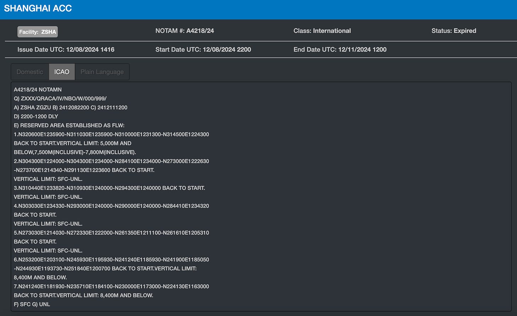The height and width of the screenshot is (316, 517).
Task: Switch to the Domestic tab
Action: tap(30, 72)
